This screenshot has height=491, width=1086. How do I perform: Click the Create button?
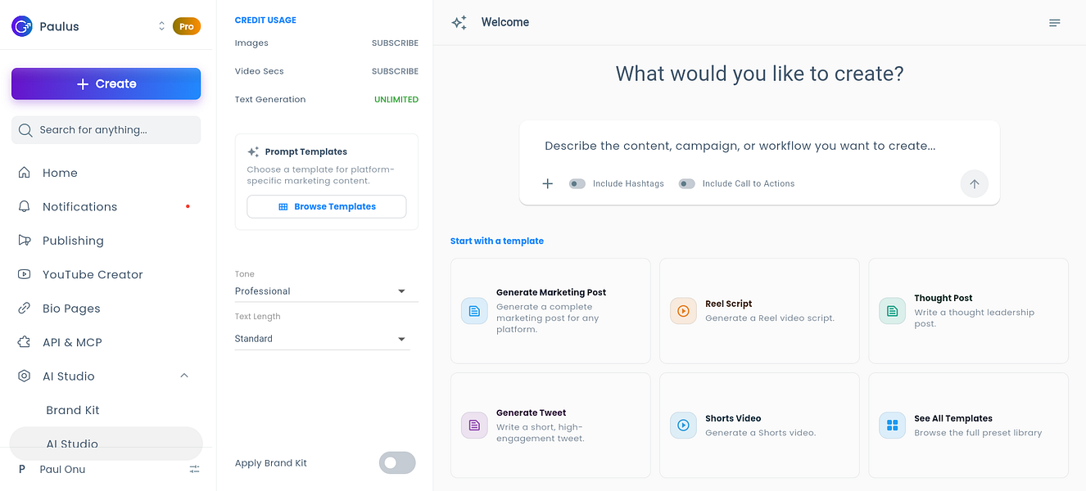(x=106, y=83)
